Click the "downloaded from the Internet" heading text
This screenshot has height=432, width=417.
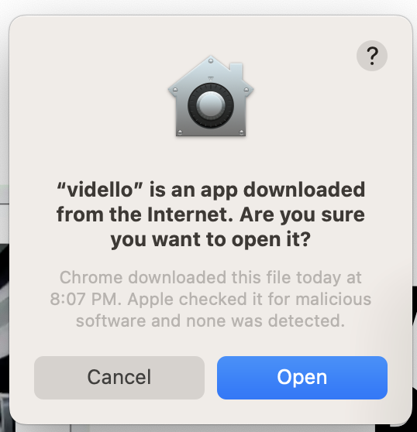pos(211,202)
